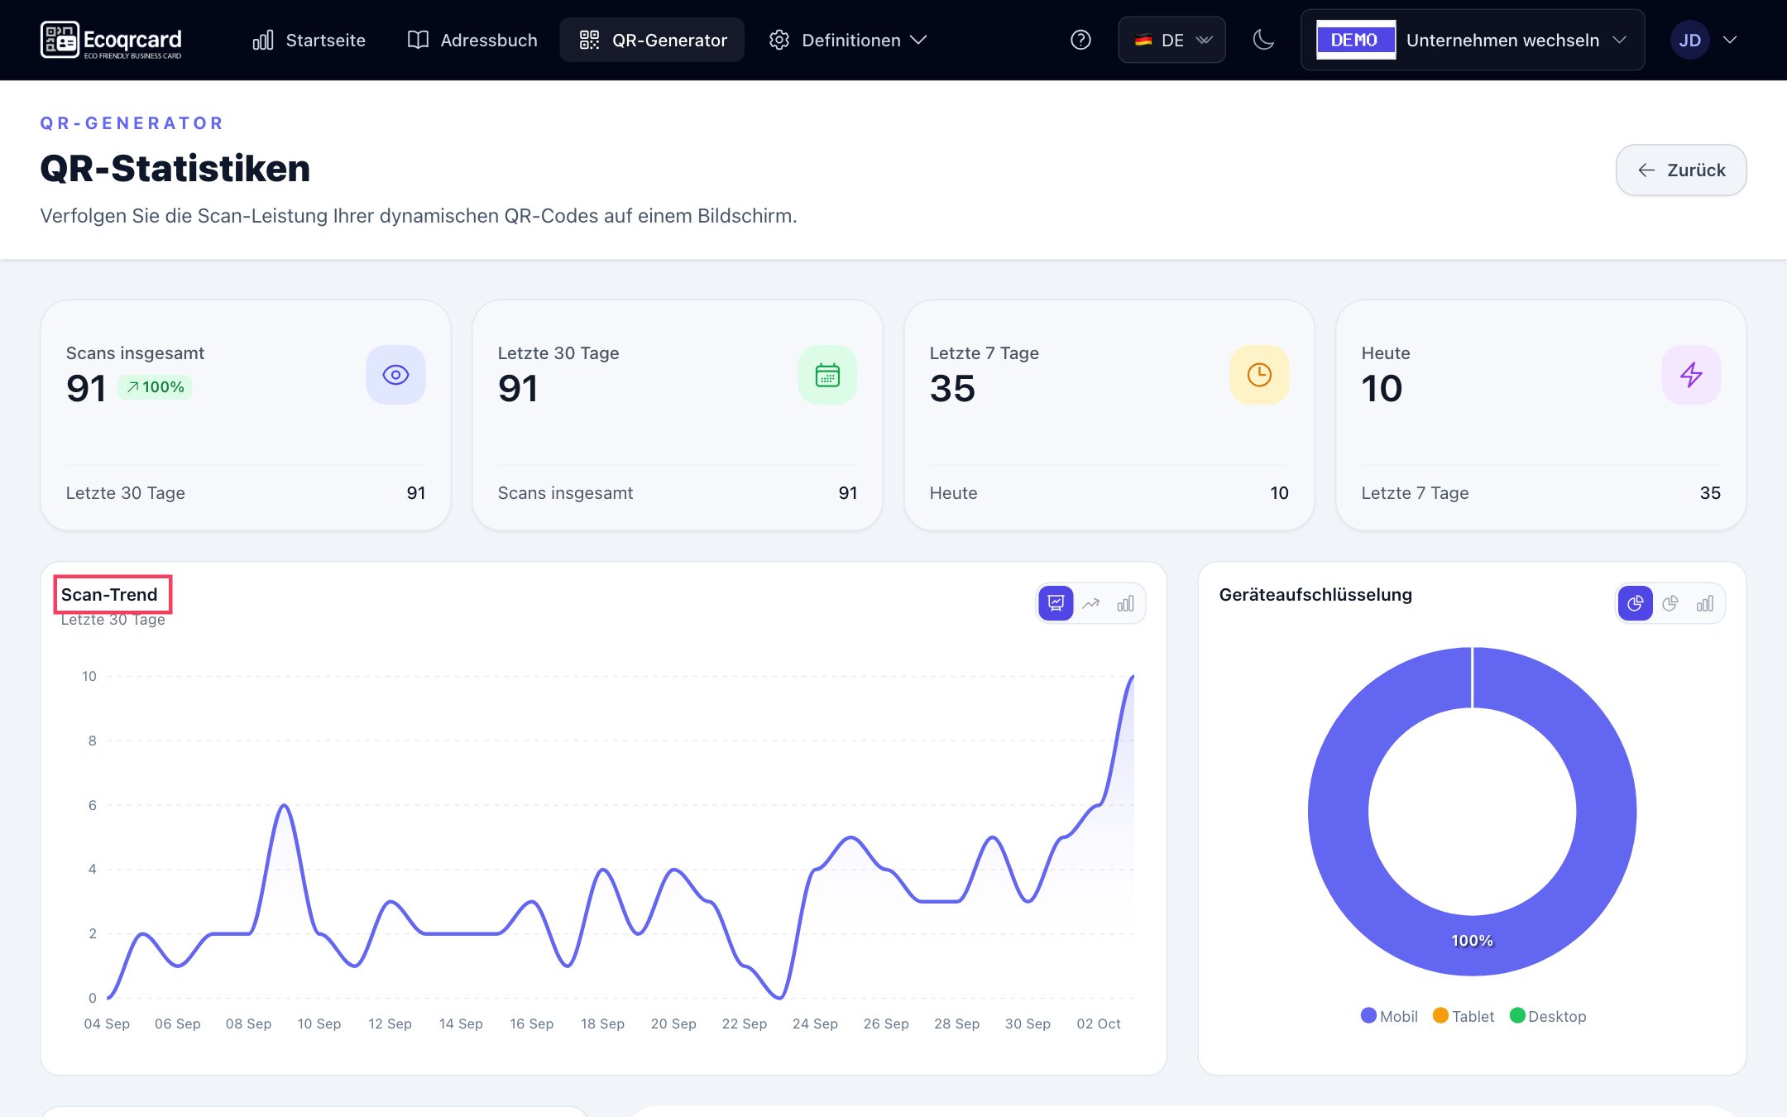Click the eye icon in Scans insgesamt card

[x=395, y=375]
